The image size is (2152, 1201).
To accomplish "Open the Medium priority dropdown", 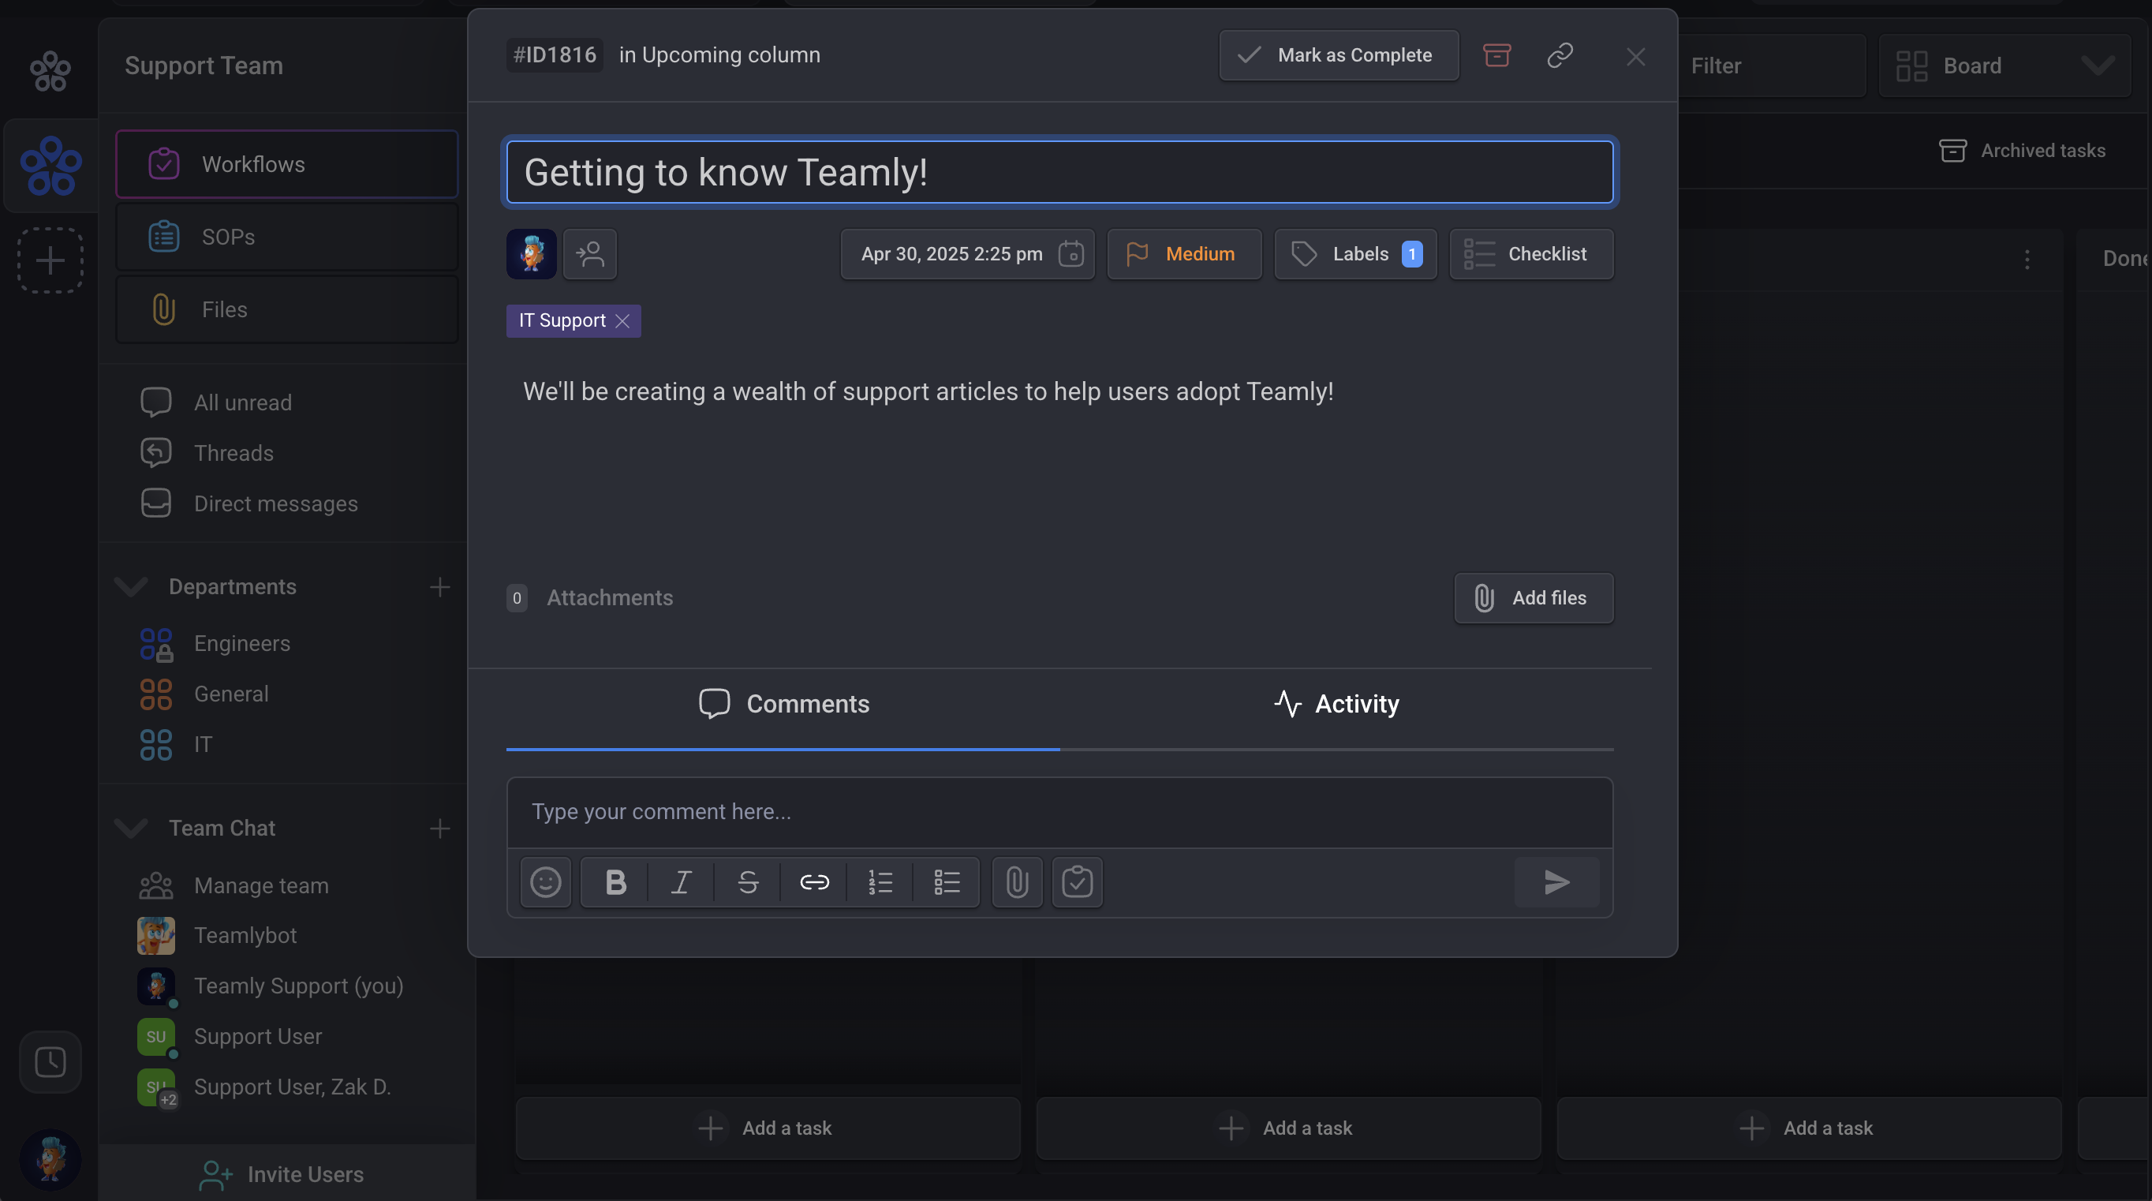I will pyautogui.click(x=1184, y=254).
